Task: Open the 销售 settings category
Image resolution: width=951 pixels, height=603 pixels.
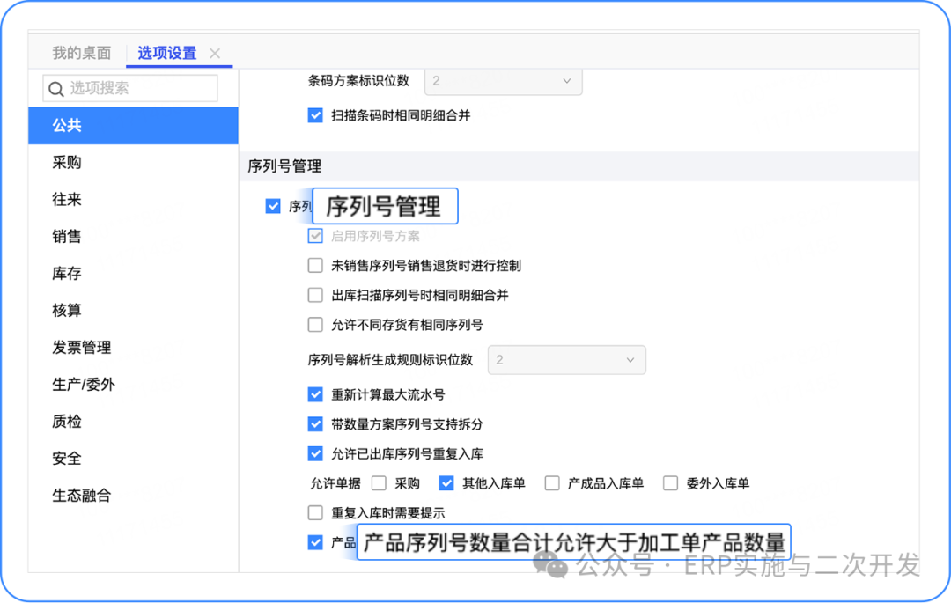Action: point(67,237)
